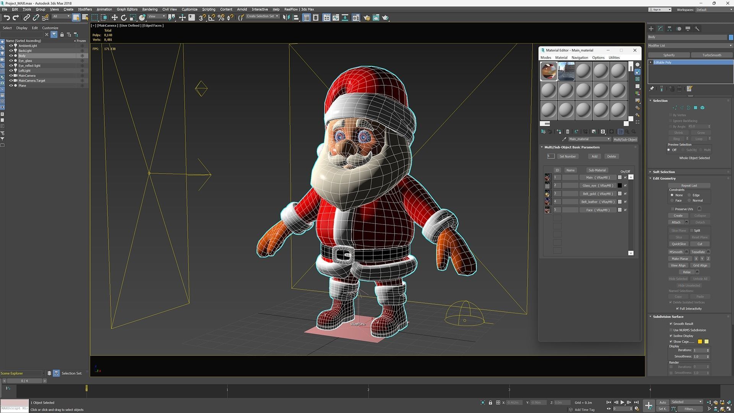
Task: Open the View reference coordinate dropdown
Action: pyautogui.click(x=156, y=16)
